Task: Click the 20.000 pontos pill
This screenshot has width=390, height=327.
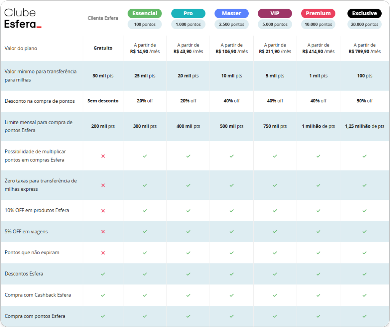Action: click(x=364, y=24)
